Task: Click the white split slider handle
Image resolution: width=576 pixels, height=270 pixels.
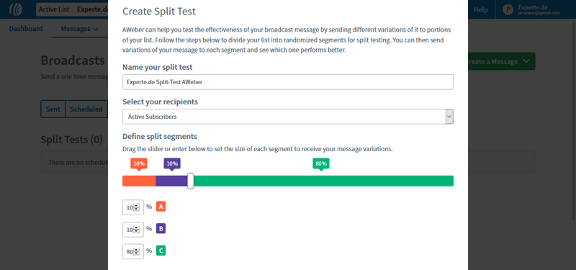Action: [x=190, y=181]
